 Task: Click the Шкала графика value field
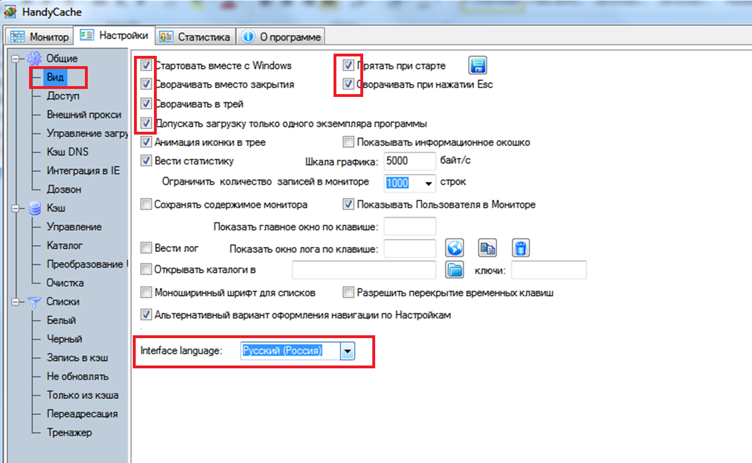pyautogui.click(x=410, y=161)
